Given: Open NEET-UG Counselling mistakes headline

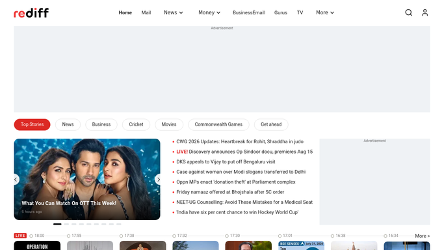Looking at the screenshot, I should (x=244, y=202).
